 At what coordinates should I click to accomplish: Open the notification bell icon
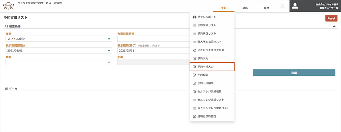click(283, 6)
